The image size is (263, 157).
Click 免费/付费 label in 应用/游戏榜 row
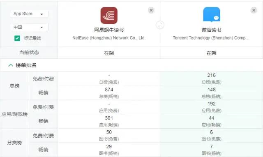click(x=43, y=107)
